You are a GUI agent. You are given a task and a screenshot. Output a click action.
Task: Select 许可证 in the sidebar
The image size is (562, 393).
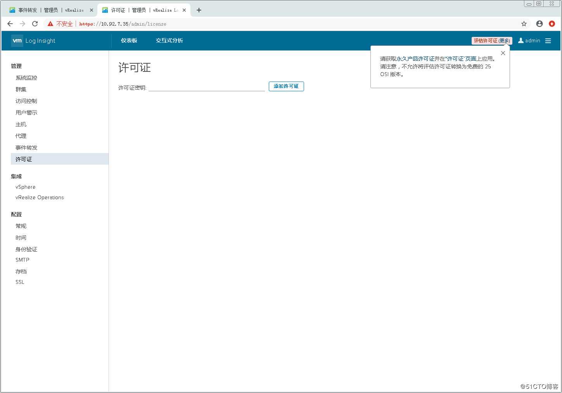tap(60, 159)
